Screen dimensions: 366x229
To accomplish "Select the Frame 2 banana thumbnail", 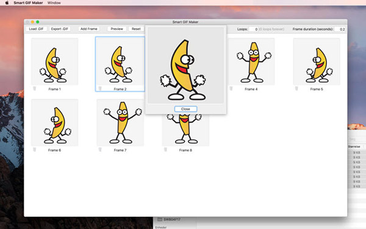I will (x=120, y=62).
